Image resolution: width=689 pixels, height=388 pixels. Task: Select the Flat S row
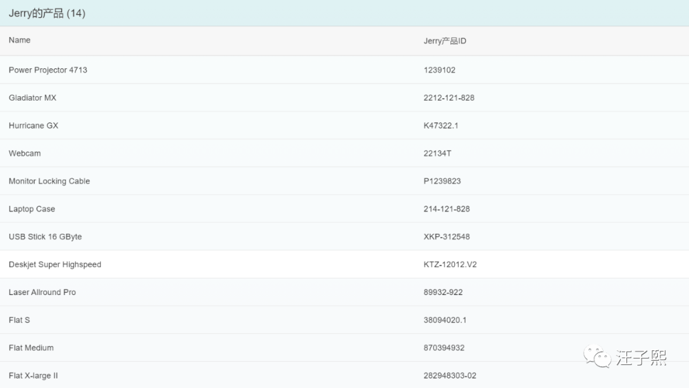point(344,320)
